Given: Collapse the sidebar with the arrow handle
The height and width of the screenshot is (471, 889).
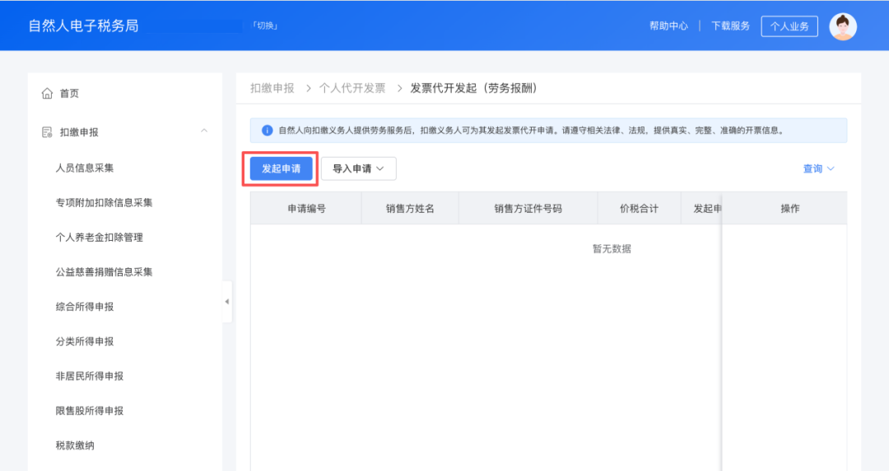Looking at the screenshot, I should coord(227,302).
